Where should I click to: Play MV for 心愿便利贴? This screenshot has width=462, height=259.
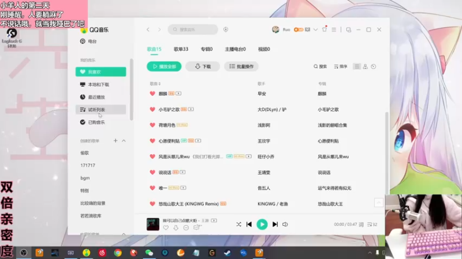tap(198, 140)
